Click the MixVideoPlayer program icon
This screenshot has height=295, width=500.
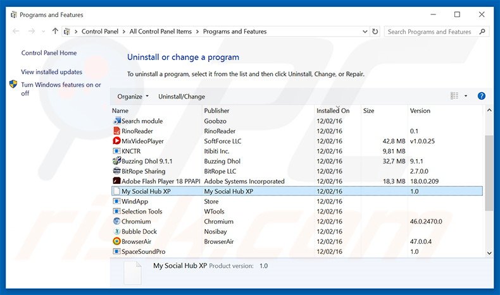point(116,141)
